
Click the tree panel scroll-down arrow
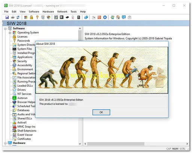80,144
